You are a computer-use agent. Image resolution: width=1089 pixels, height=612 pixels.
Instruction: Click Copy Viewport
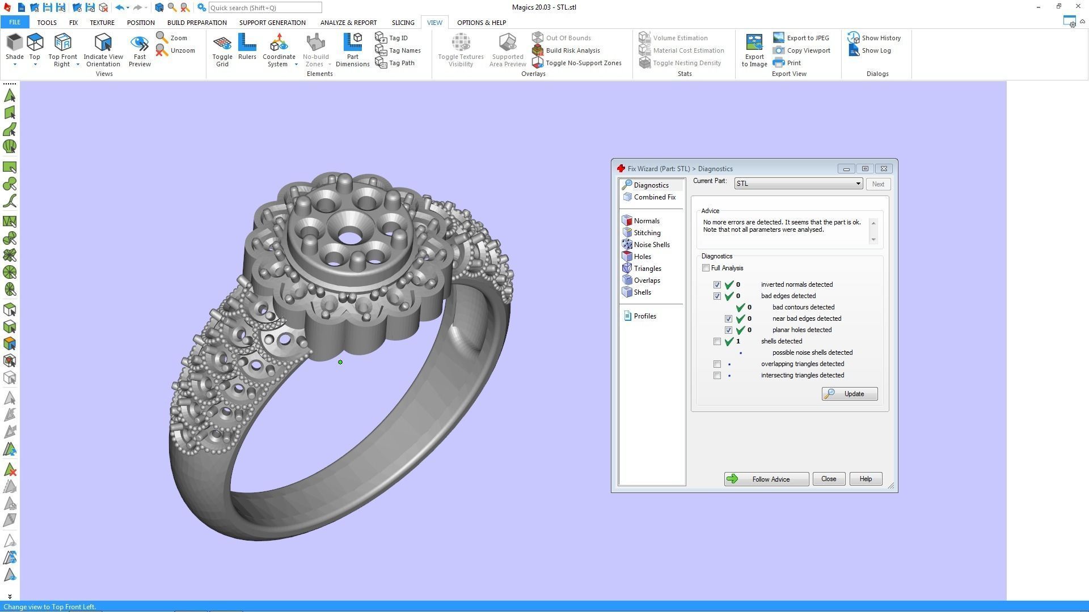(801, 50)
